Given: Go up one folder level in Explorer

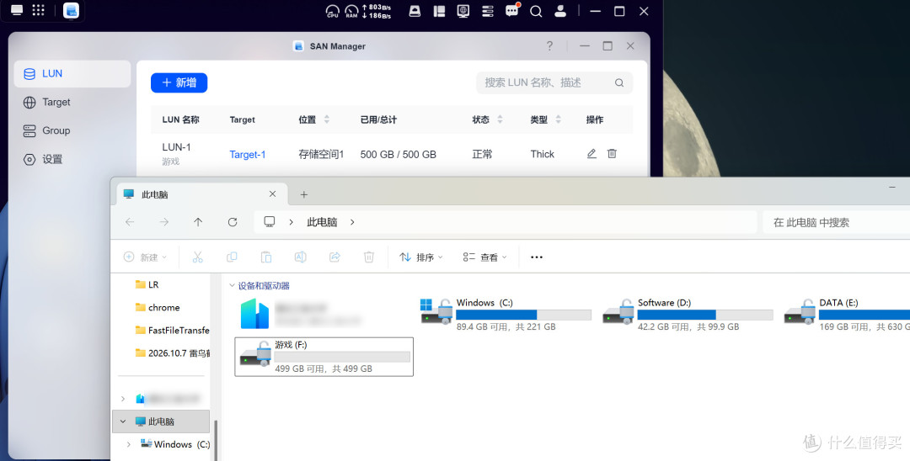Looking at the screenshot, I should click(x=198, y=222).
